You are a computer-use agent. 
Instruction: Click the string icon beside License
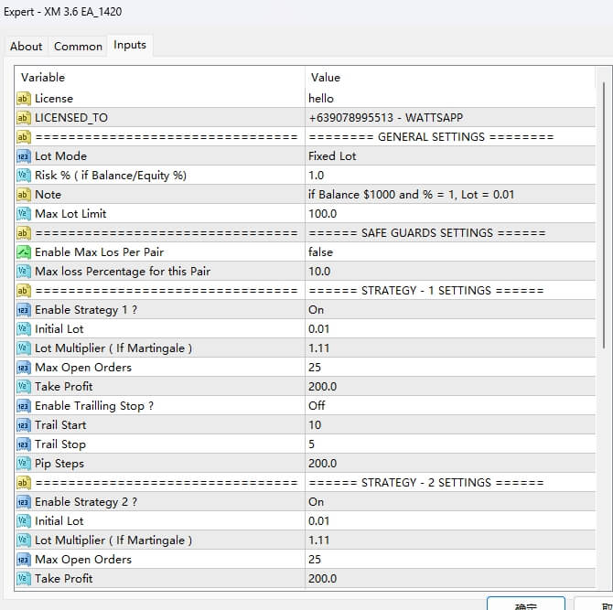24,99
